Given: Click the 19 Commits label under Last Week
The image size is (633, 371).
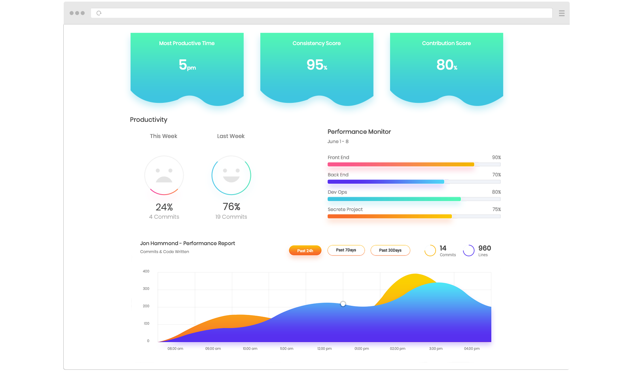Looking at the screenshot, I should [231, 217].
